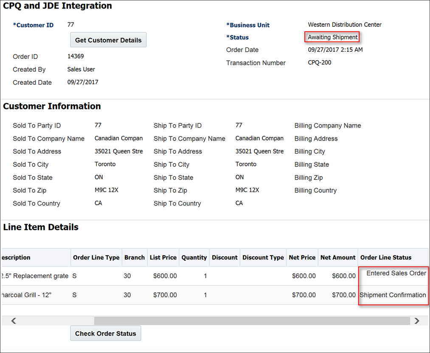This screenshot has width=430, height=353.
Task: Click the Customer ID value 77
Action: (x=71, y=25)
